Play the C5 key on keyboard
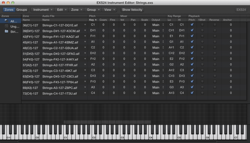The width and height of the screenshot is (250, 143). pyautogui.click(x=179, y=136)
